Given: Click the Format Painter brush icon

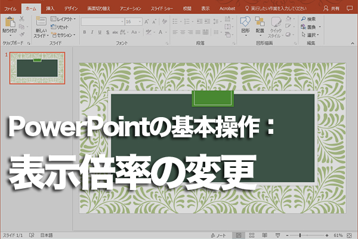Looking at the screenshot, I should tap(22, 34).
